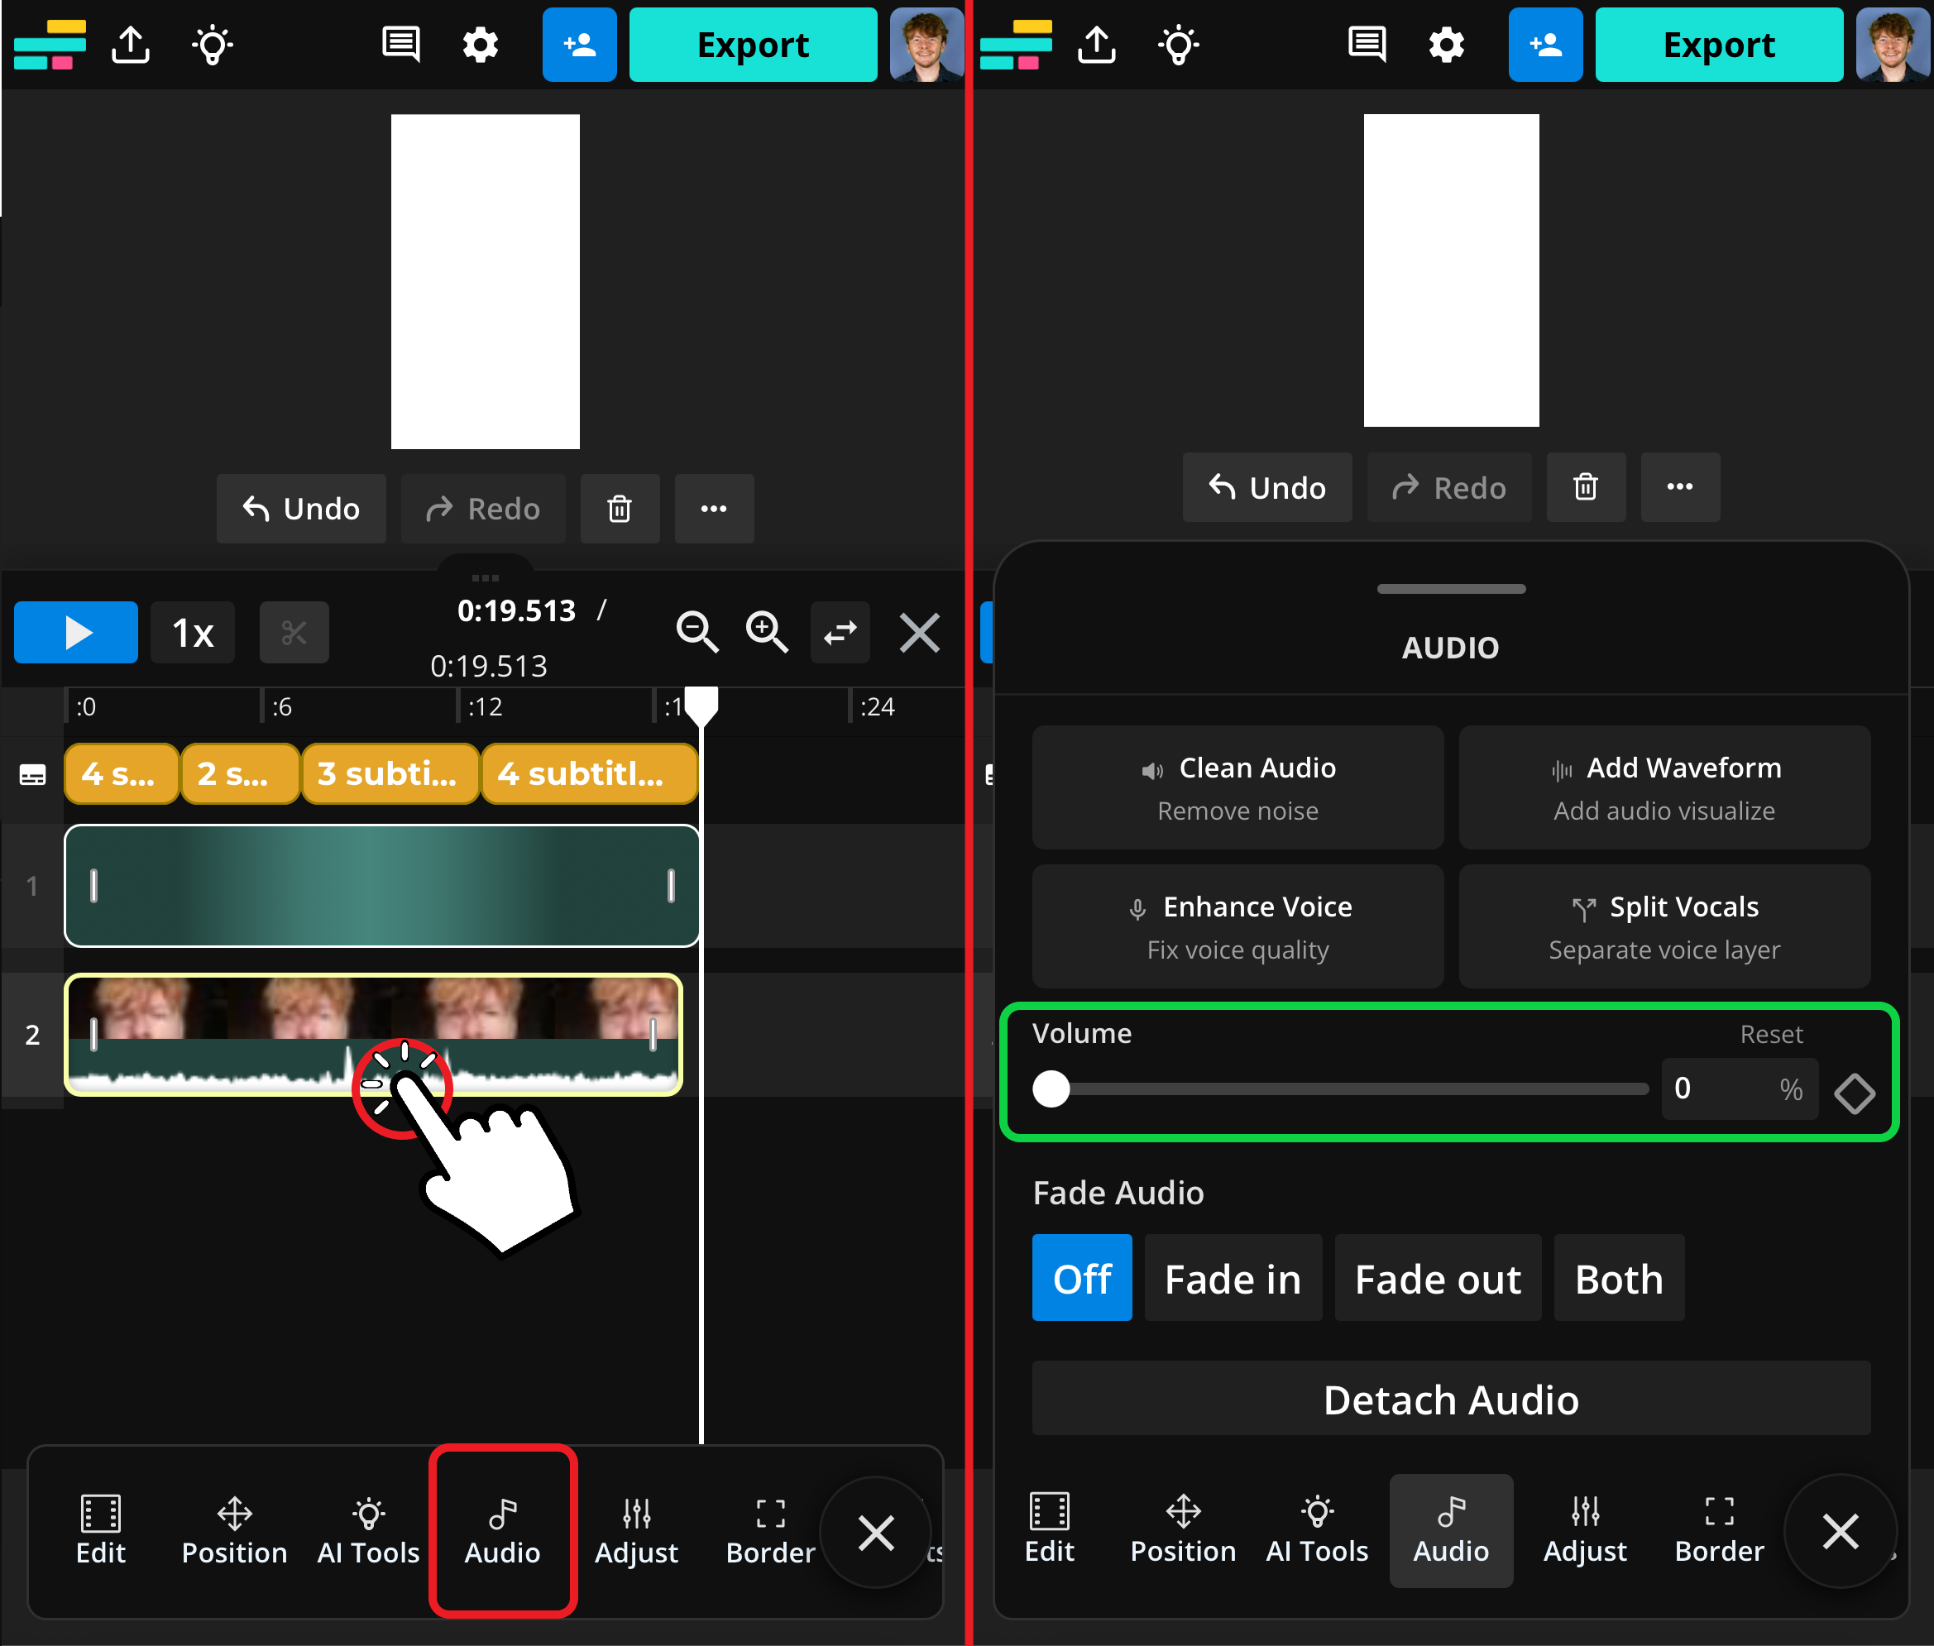Select the Adjust tool
The image size is (1934, 1646).
click(x=636, y=1530)
